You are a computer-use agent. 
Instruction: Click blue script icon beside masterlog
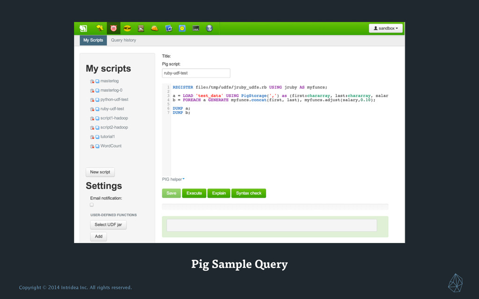pos(97,81)
